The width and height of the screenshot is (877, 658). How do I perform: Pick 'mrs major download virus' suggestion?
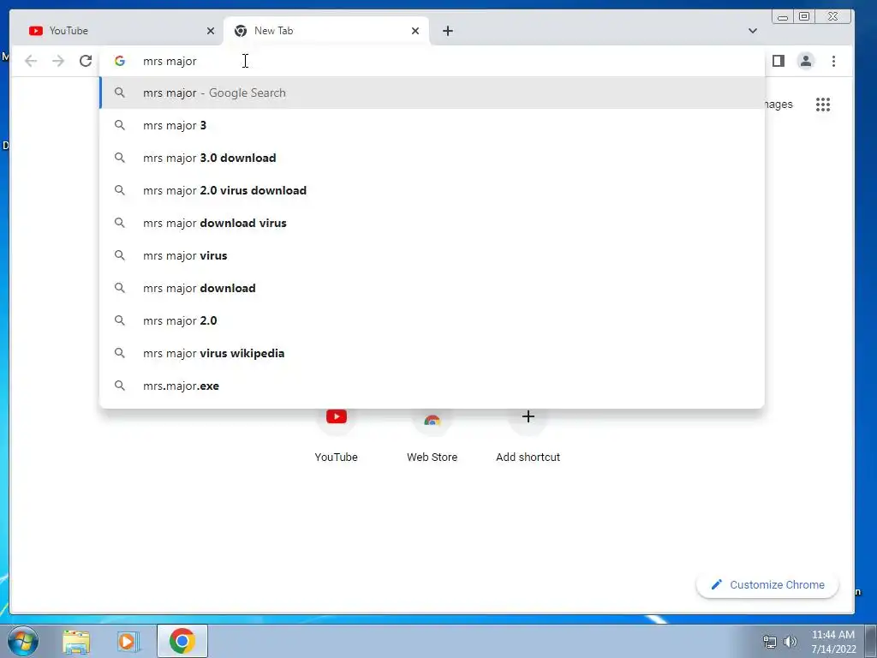432,223
